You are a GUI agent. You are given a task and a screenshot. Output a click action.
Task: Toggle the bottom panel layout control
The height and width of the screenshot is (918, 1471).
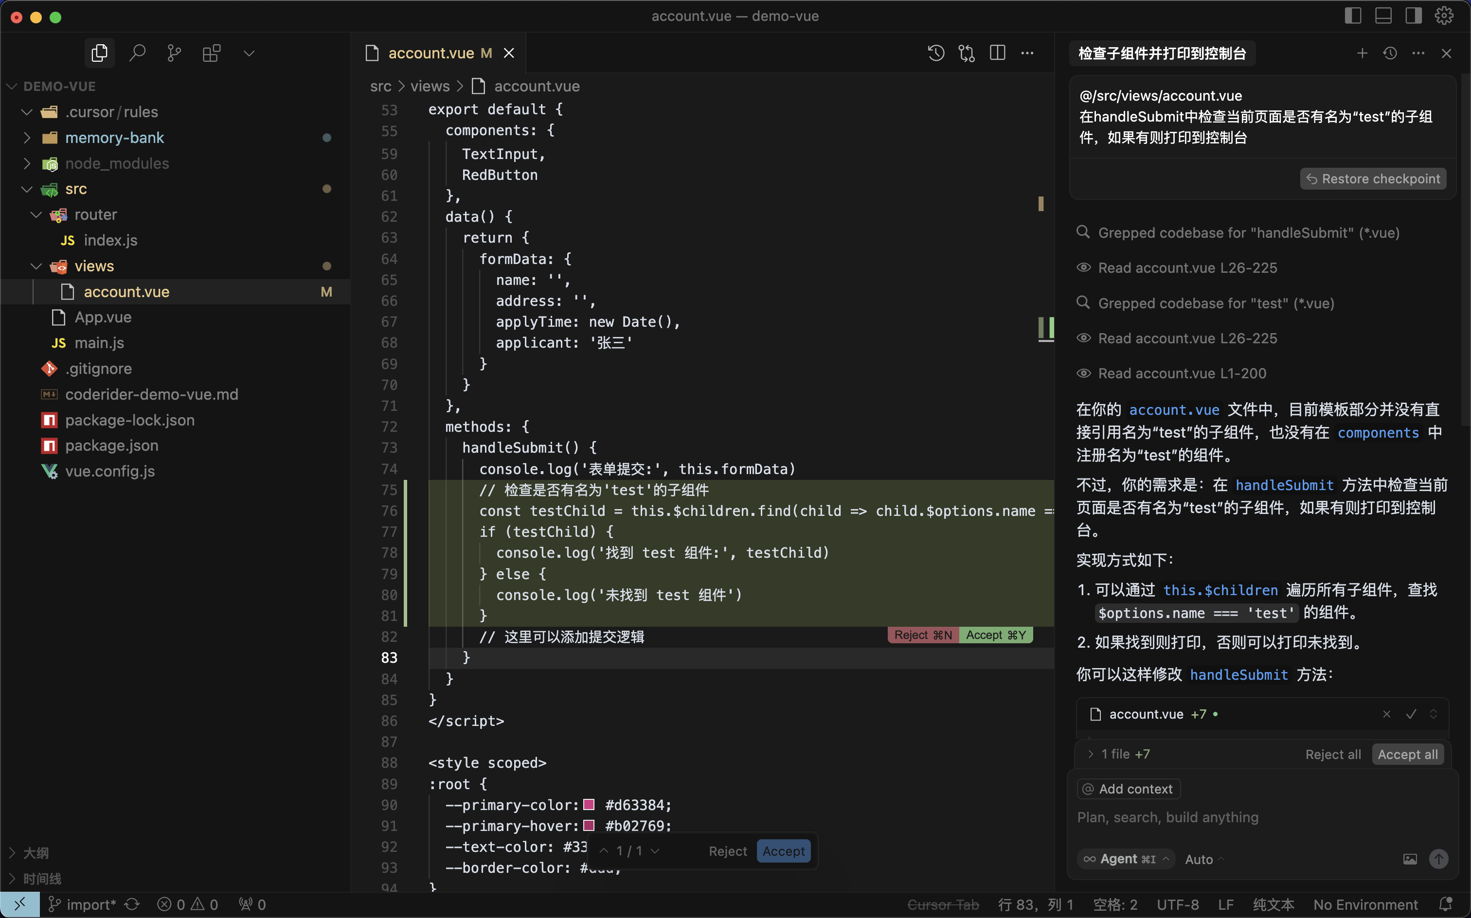click(x=1383, y=15)
